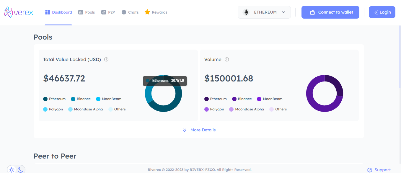Click the Riverex logo
This screenshot has width=401, height=173.
(19, 12)
